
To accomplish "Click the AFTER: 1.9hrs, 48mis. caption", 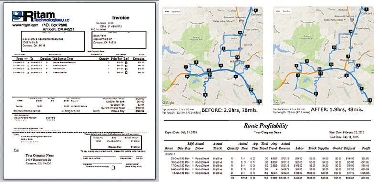I will pos(337,110).
